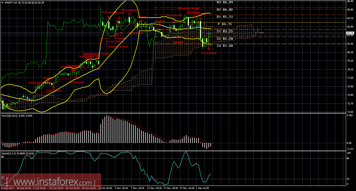Open the www.instaforex.com watermark link

click(x=51, y=182)
